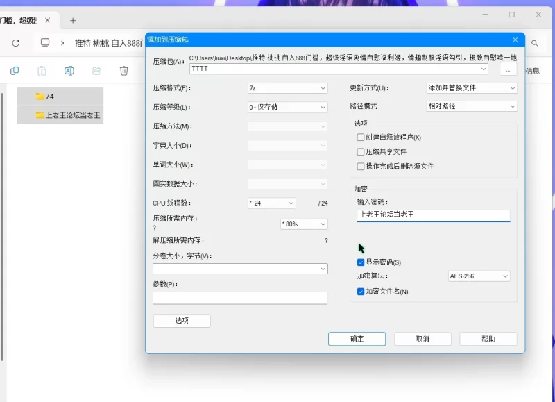
Task: Open a new tab with plus icon
Action: 73,21
